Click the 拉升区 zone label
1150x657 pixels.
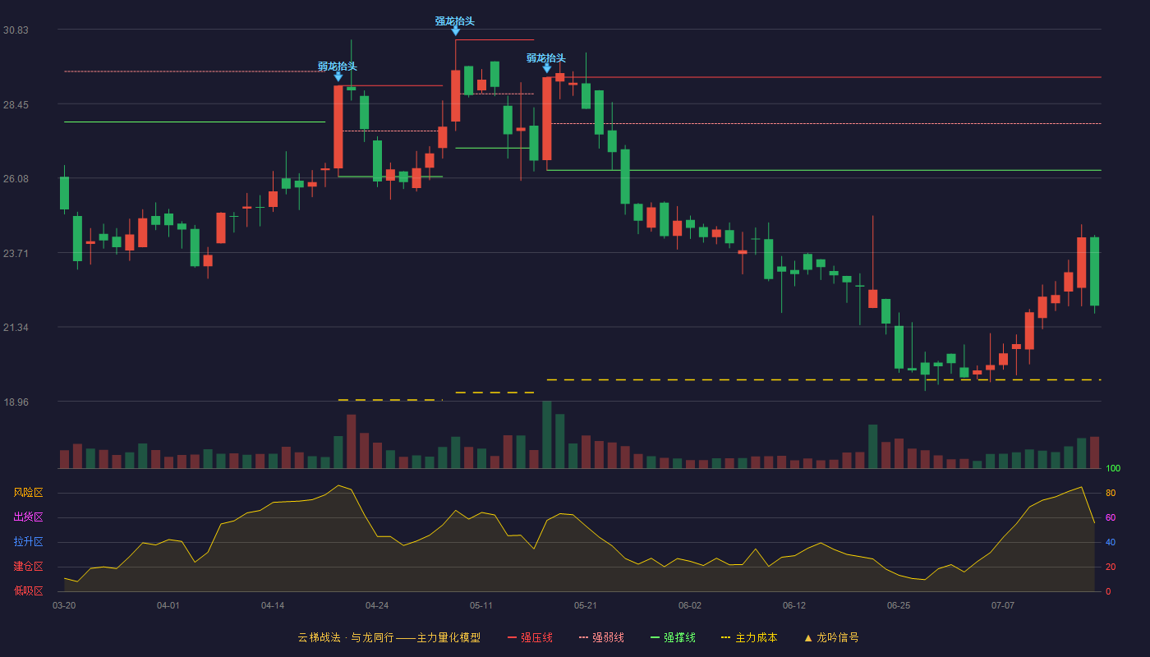[29, 542]
